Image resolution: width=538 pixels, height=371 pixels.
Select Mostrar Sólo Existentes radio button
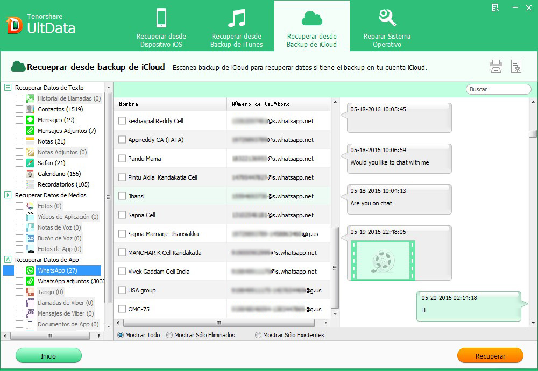[x=258, y=335]
